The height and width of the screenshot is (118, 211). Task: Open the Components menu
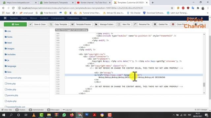[x=58, y=18]
